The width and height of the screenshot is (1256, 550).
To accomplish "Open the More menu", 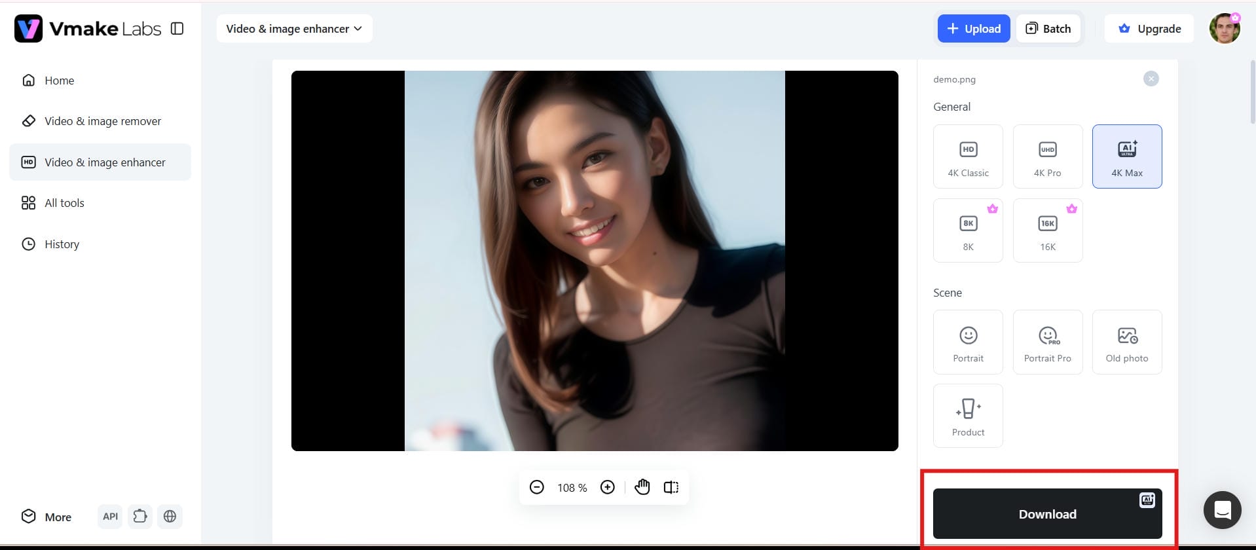I will [46, 517].
